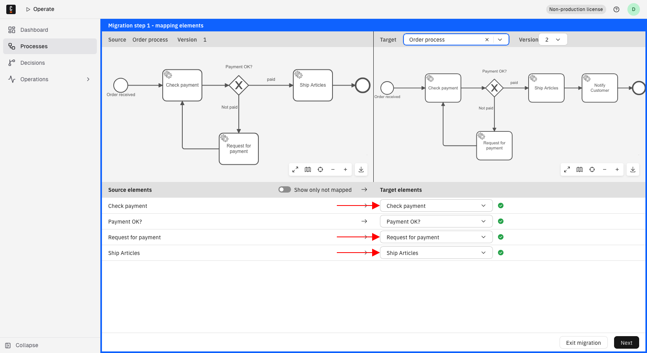647x353 pixels.
Task: Open Payment OK? target element dropdown
Action: click(436, 221)
